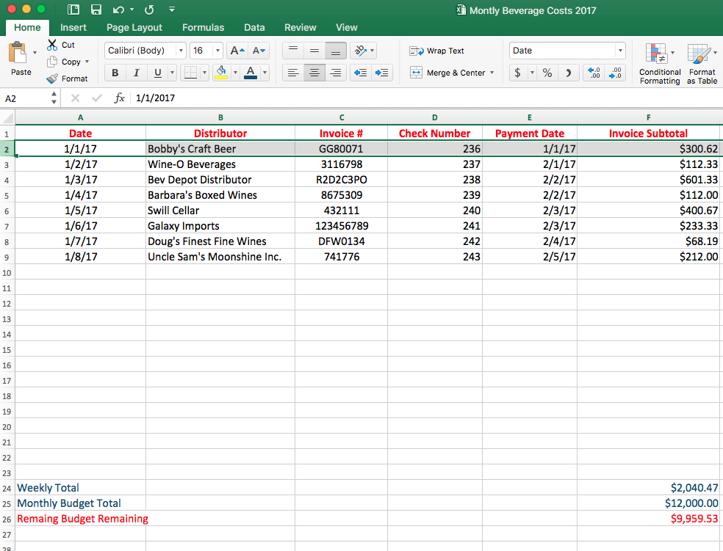The height and width of the screenshot is (551, 723).
Task: Decrease font size with the smaller A icon
Action: [259, 51]
